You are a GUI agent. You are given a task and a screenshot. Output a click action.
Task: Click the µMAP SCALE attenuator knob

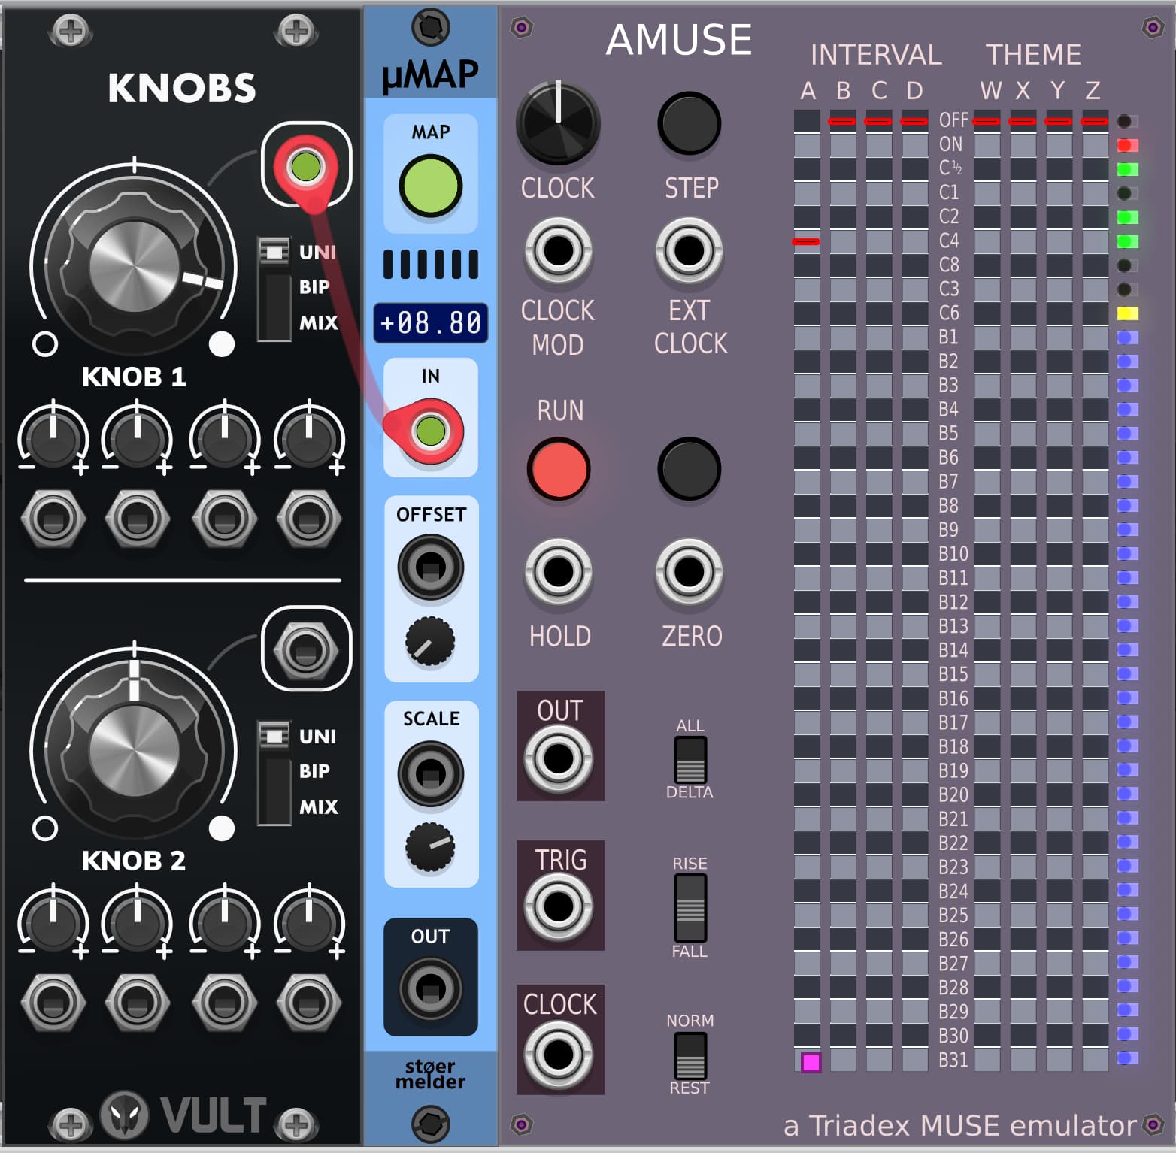coord(430,847)
